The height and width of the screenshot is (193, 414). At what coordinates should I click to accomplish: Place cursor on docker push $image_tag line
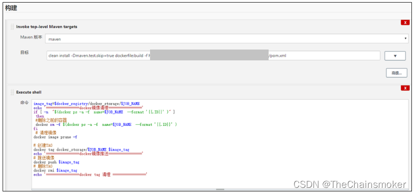click(x=56, y=162)
